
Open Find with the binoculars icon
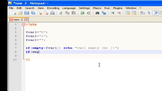click(97, 13)
